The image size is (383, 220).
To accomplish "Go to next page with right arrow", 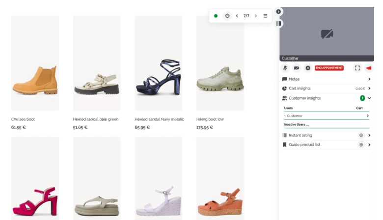I will (256, 16).
